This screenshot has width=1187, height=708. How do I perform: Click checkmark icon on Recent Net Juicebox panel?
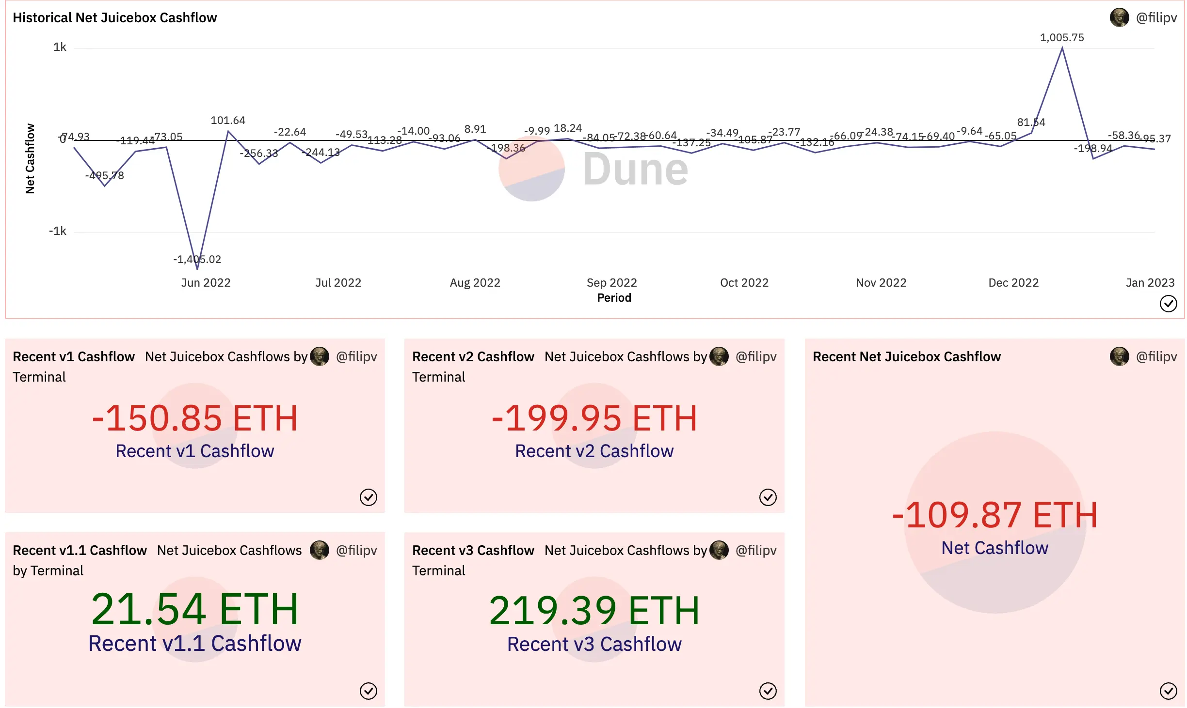pos(1168,691)
